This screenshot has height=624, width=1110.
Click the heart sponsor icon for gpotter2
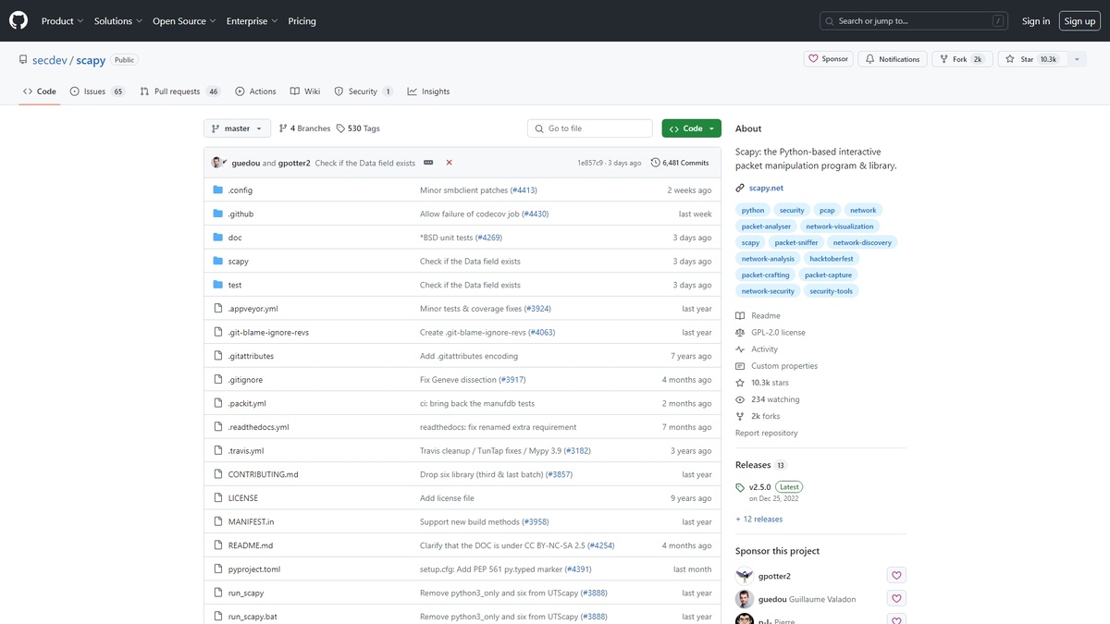point(896,575)
